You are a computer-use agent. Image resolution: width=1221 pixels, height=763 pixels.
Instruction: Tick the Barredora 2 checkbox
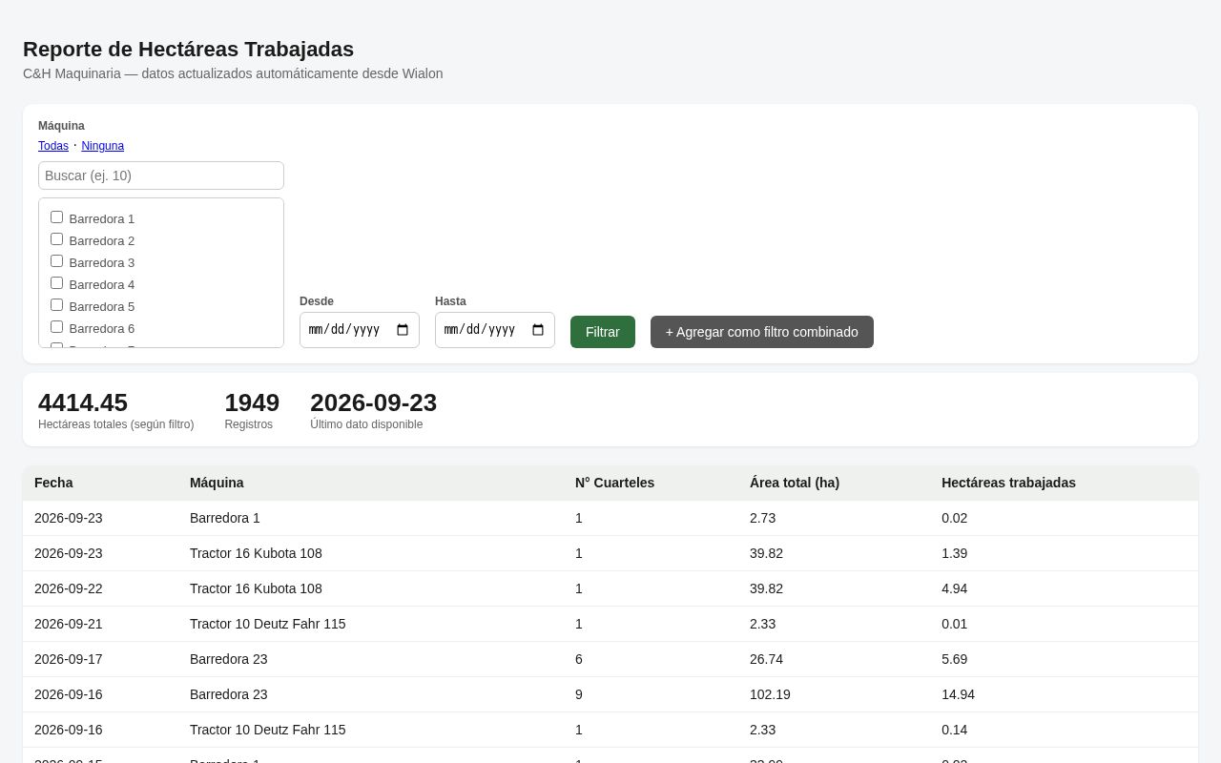tap(56, 239)
